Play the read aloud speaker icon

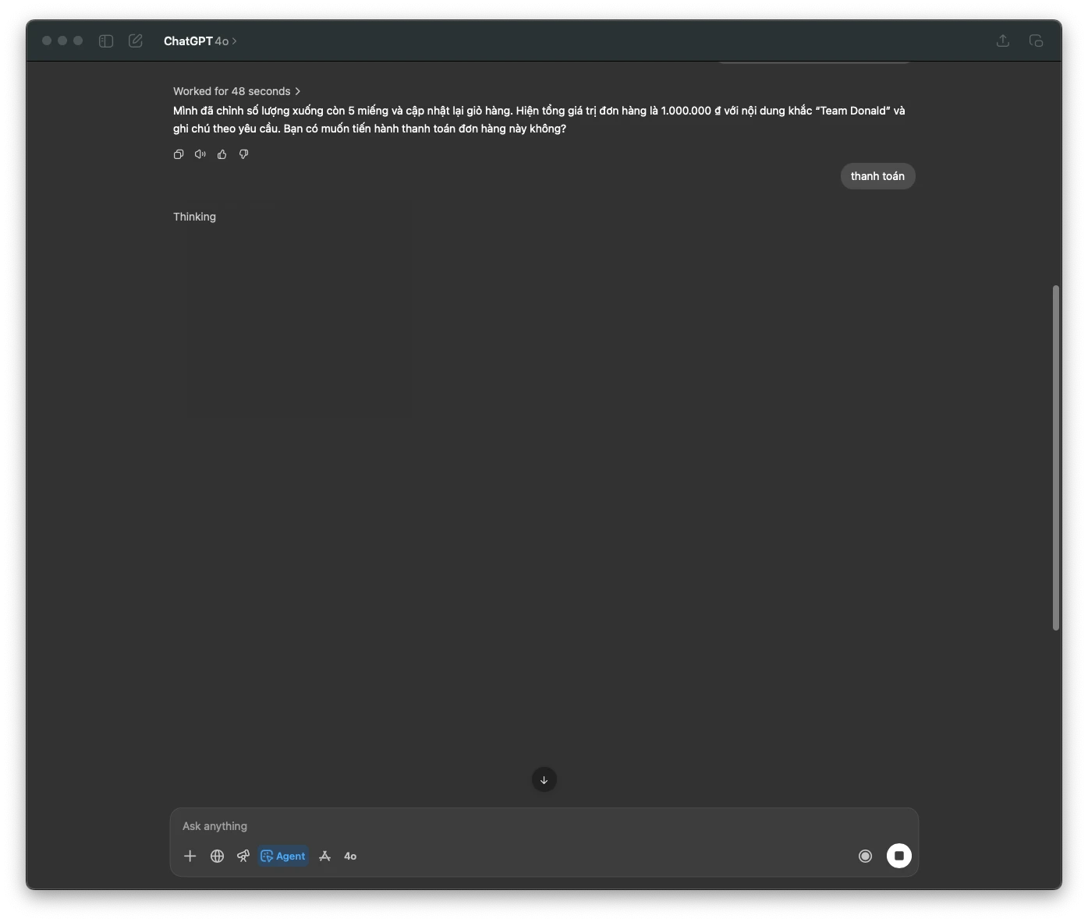200,154
